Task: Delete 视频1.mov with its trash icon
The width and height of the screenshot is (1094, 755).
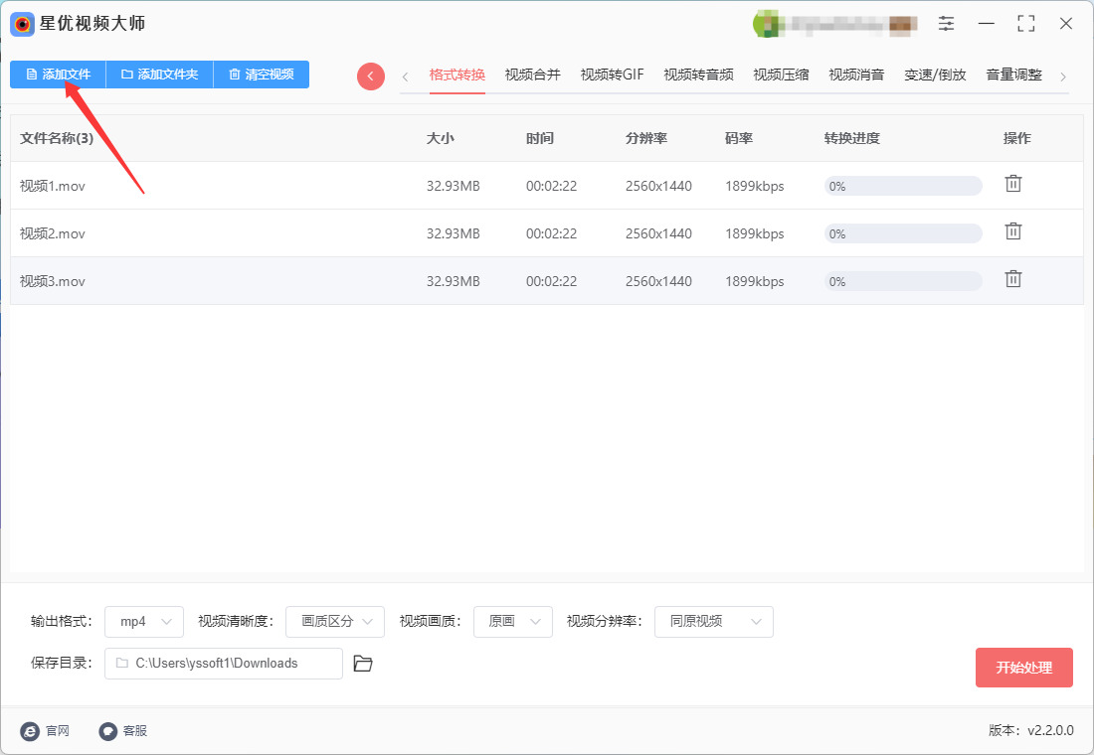Action: [x=1013, y=184]
